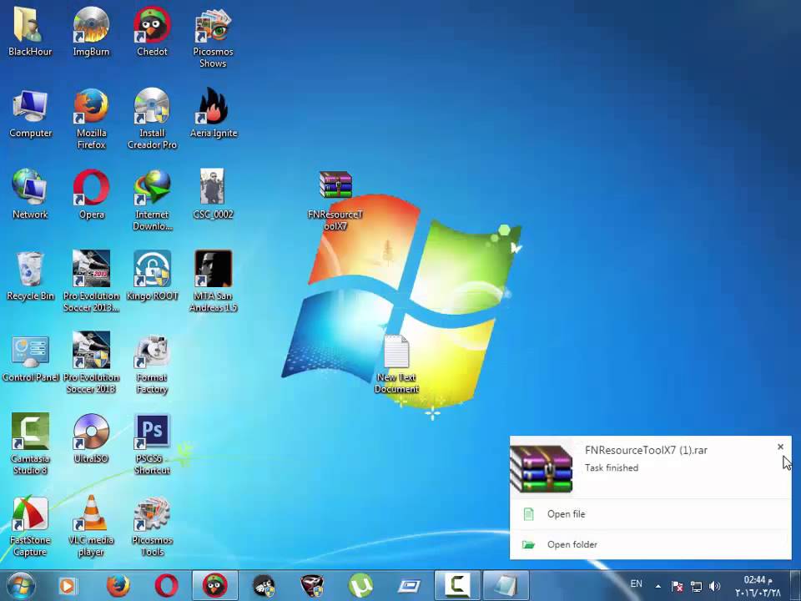Show hidden system tray icons

[658, 586]
